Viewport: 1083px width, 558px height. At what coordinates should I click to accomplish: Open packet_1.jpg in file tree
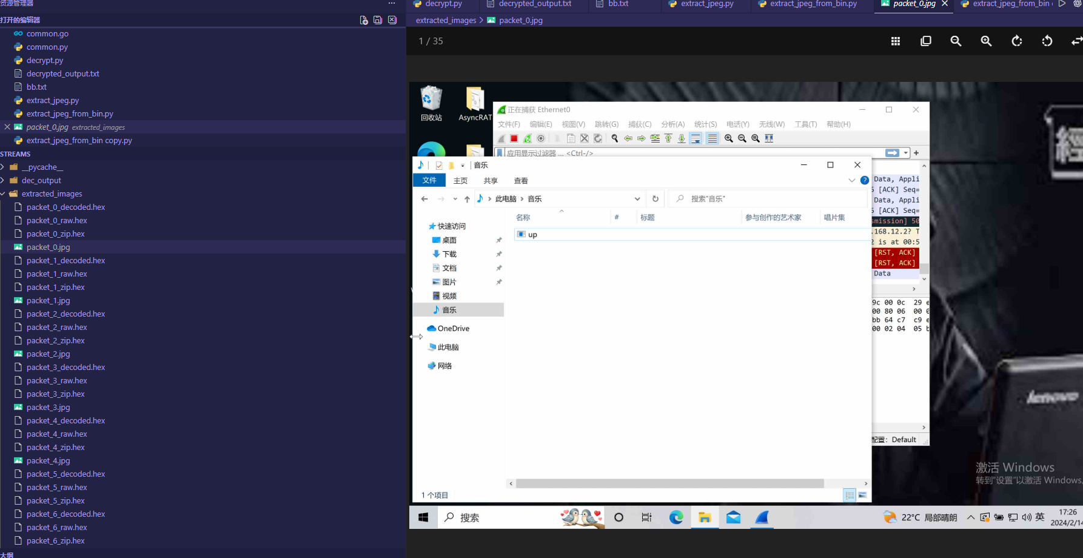click(x=48, y=301)
